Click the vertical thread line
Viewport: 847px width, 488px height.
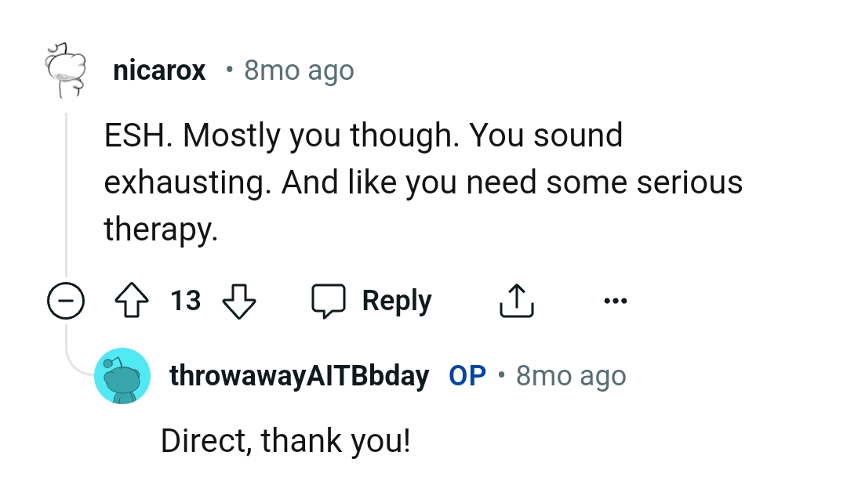tap(67, 196)
